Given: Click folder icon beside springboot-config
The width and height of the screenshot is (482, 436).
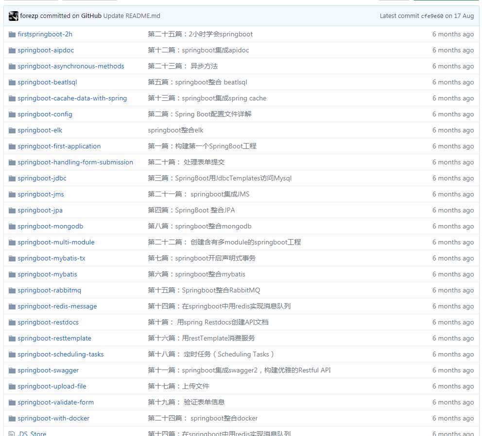Looking at the screenshot, I should coord(12,114).
